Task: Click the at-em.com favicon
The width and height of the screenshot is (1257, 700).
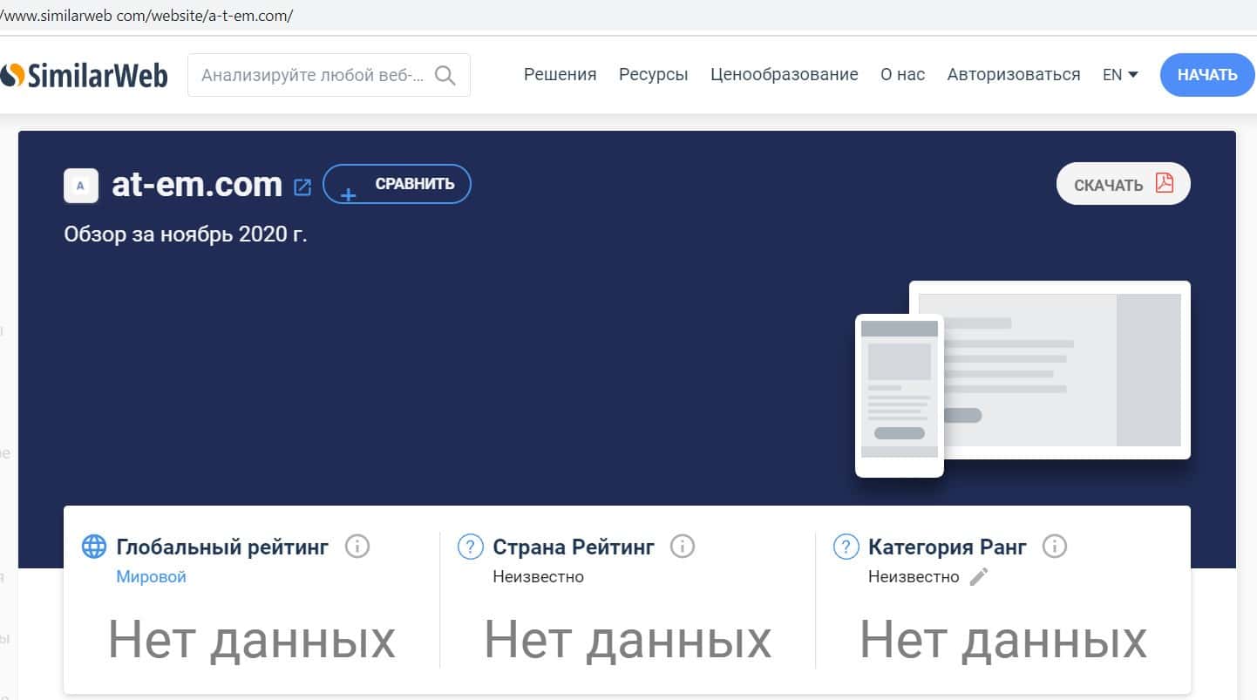Action: click(81, 186)
